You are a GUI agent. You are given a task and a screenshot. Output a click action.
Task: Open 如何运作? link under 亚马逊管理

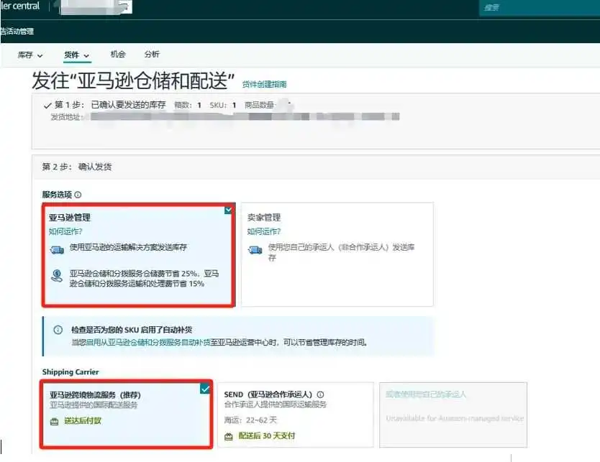65,231
